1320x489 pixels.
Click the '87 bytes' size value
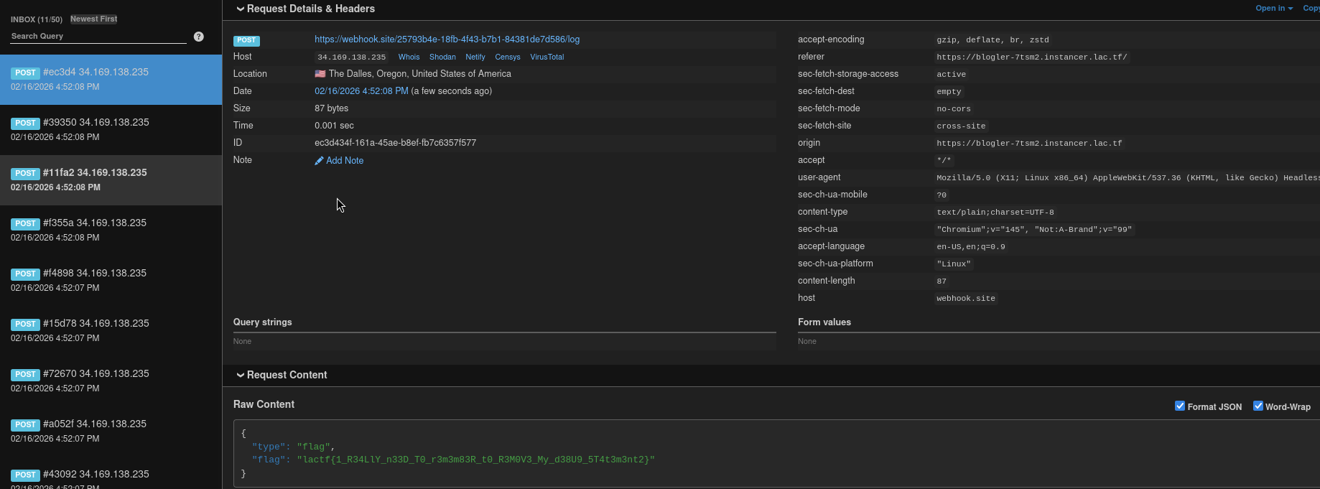click(331, 108)
